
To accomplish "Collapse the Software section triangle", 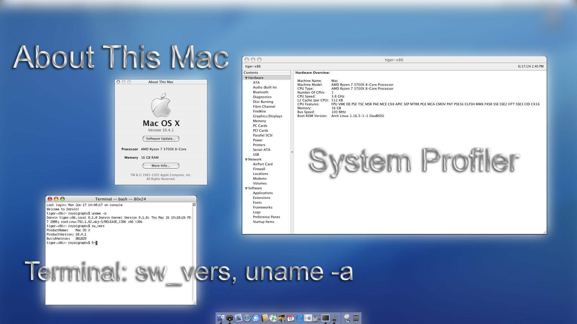I will [x=246, y=188].
